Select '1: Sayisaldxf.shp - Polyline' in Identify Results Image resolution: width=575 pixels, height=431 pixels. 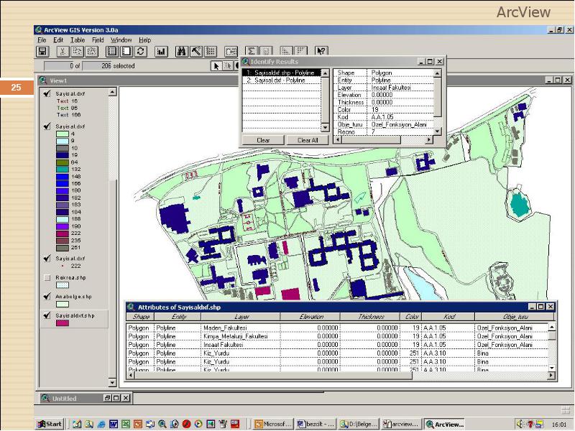coord(281,73)
